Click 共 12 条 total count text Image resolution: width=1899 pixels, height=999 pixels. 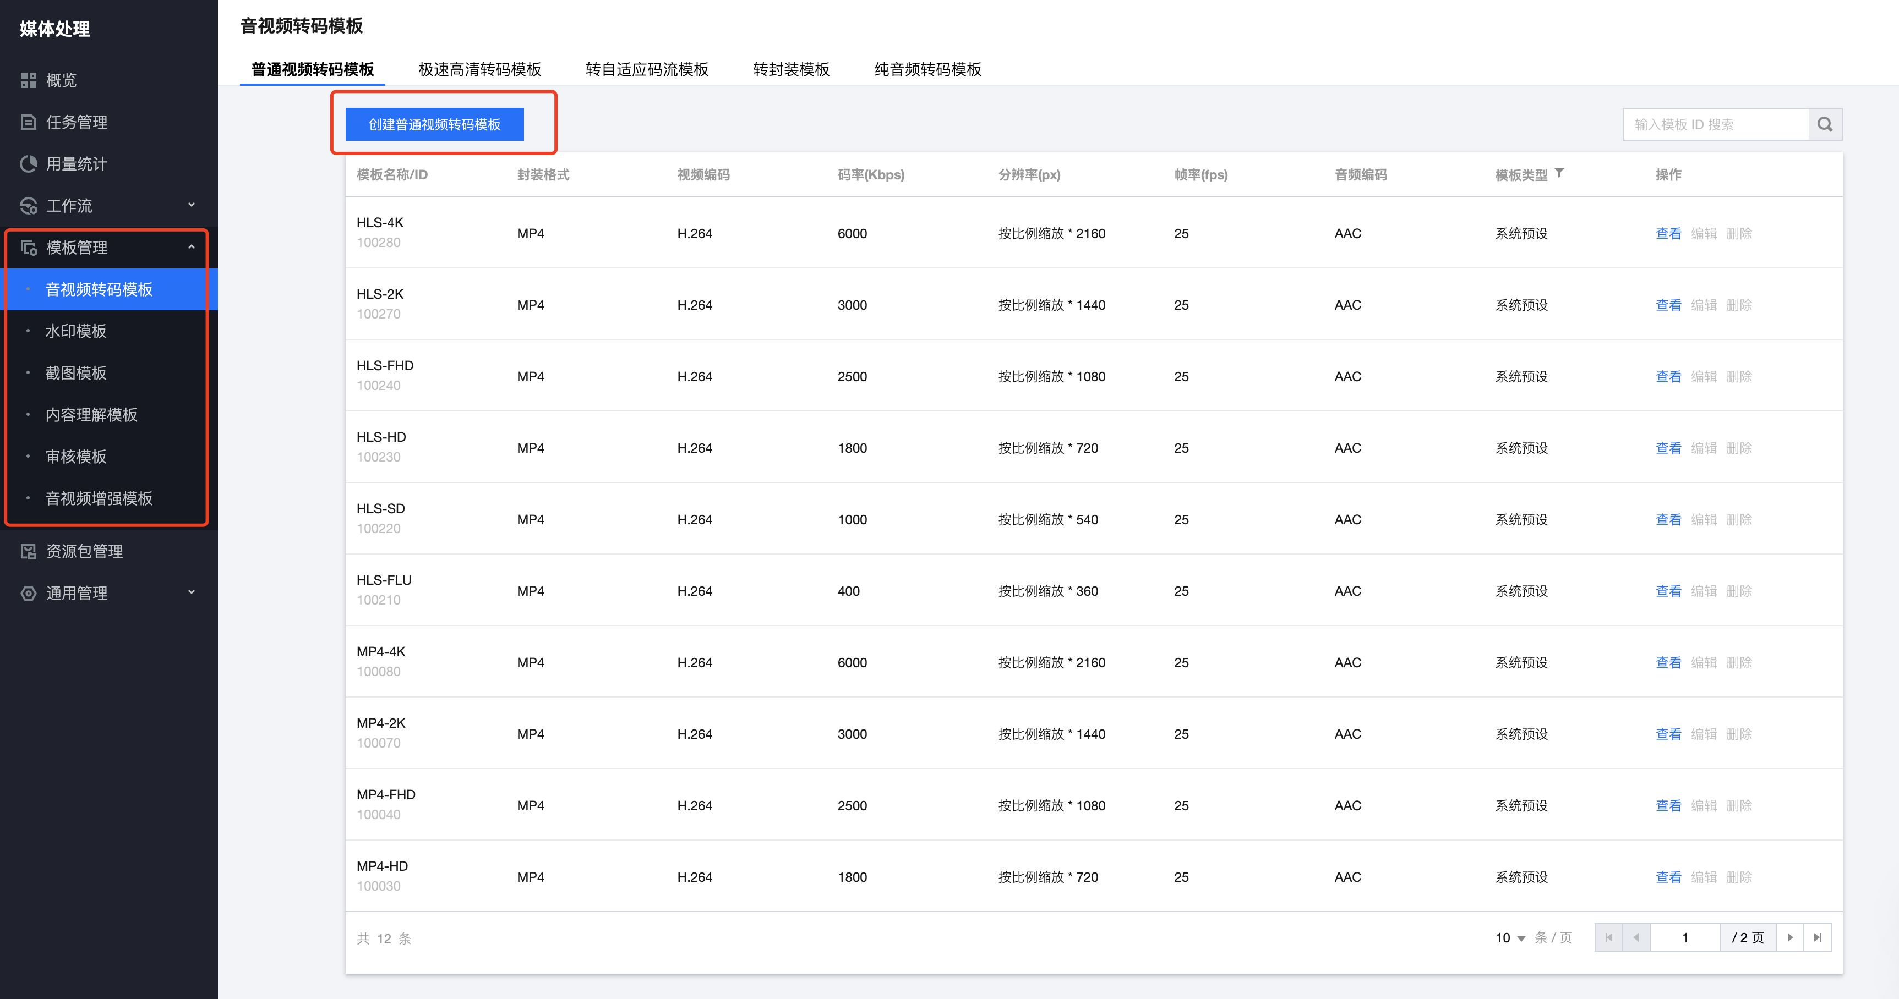pos(384,938)
